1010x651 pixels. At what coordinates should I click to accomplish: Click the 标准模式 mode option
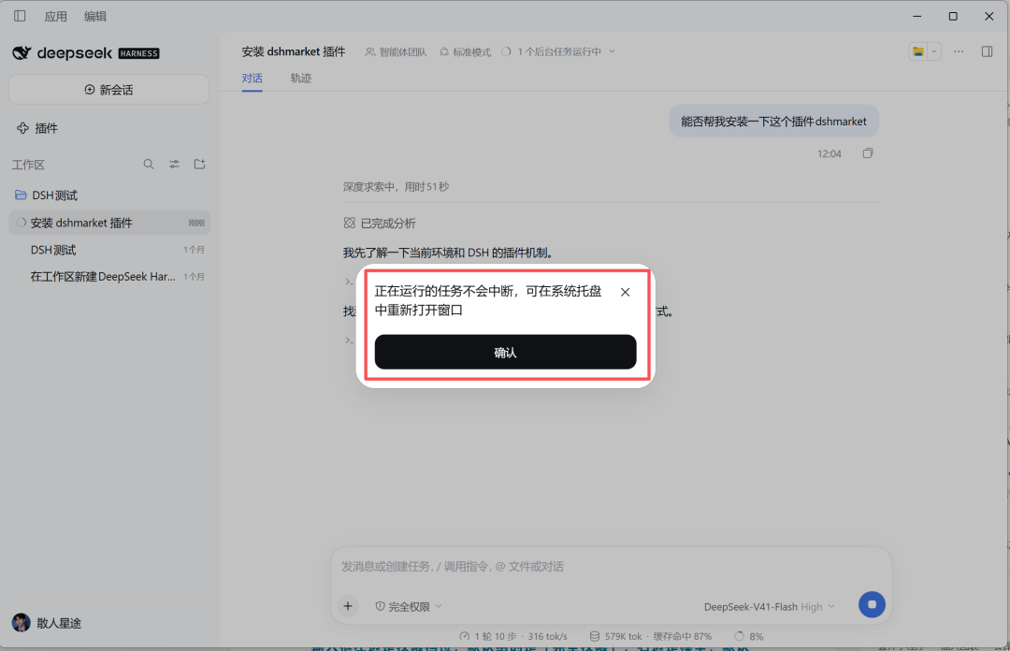(x=465, y=51)
